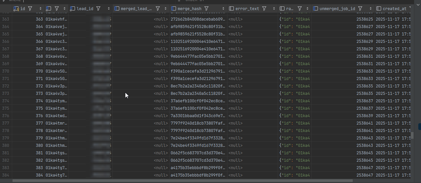Select hash cell 272662b84008dacebab609
The height and width of the screenshot is (183, 421).
(198, 19)
